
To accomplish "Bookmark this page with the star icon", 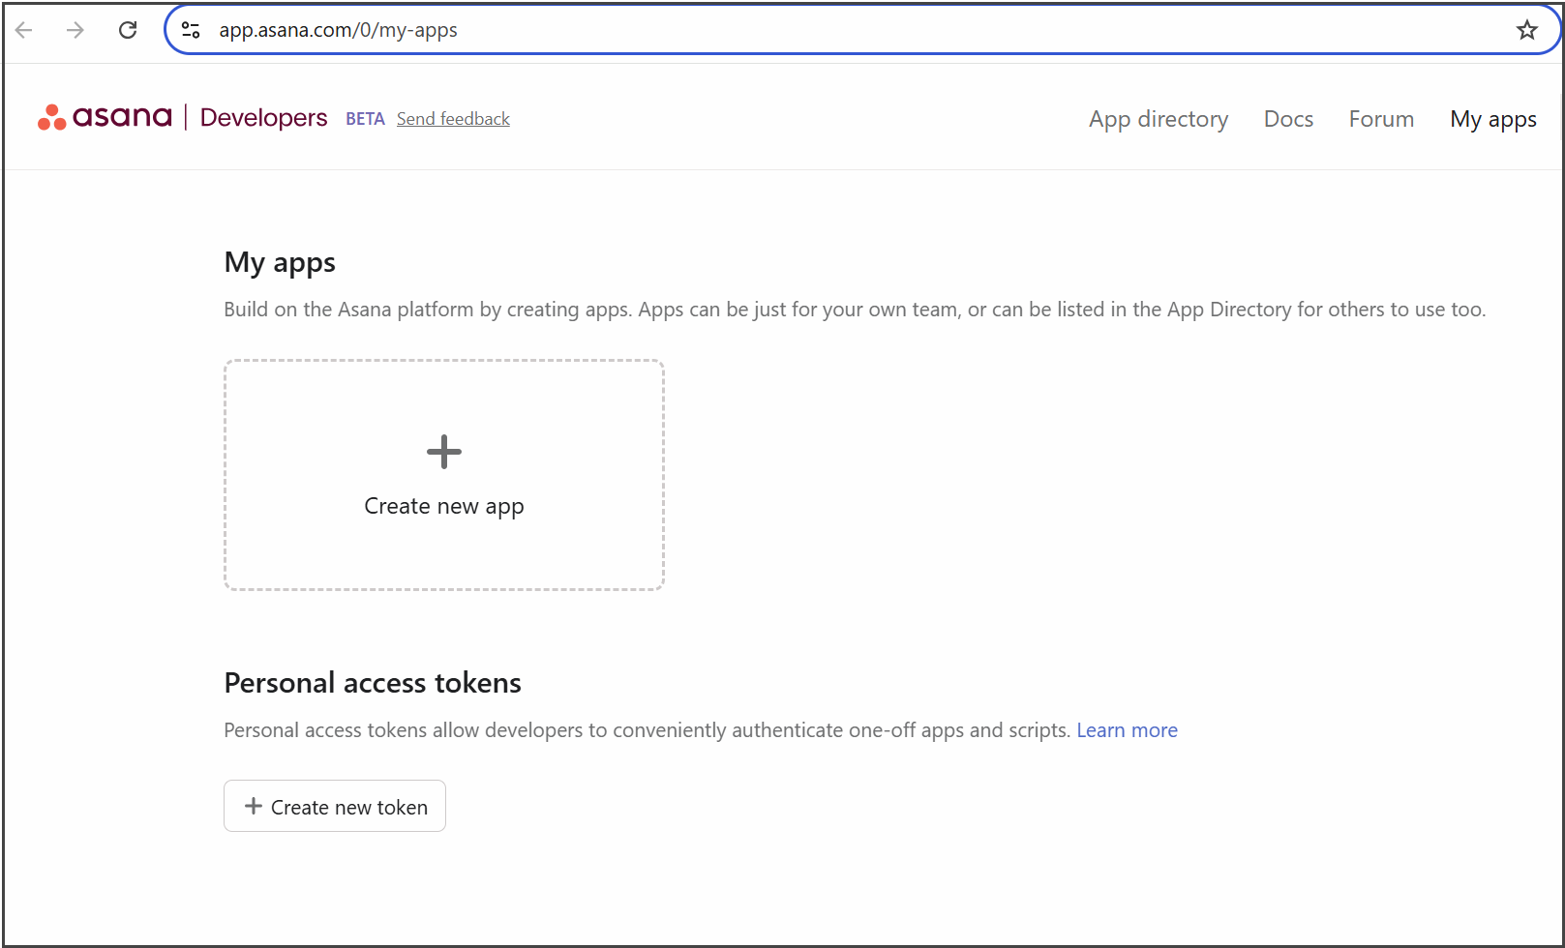I will pyautogui.click(x=1526, y=30).
